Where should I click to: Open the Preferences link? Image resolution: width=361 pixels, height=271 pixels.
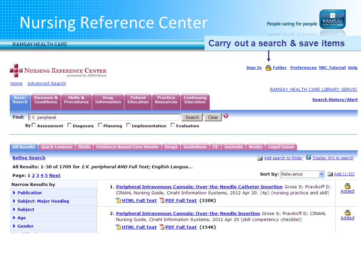303,67
